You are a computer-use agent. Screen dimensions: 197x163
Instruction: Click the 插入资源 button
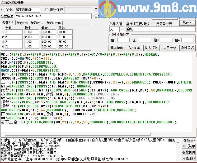151,48
